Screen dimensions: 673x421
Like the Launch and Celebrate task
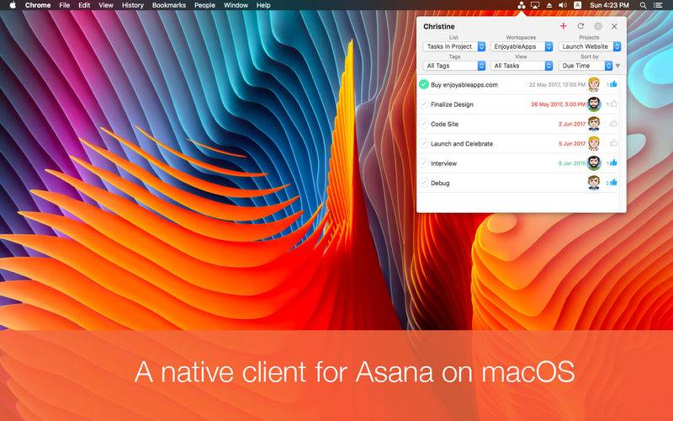613,142
